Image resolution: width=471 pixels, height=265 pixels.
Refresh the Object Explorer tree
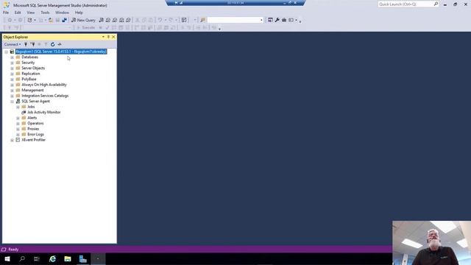click(52, 44)
